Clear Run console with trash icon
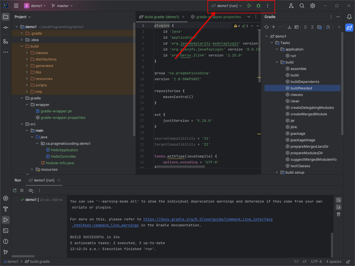 point(339,214)
